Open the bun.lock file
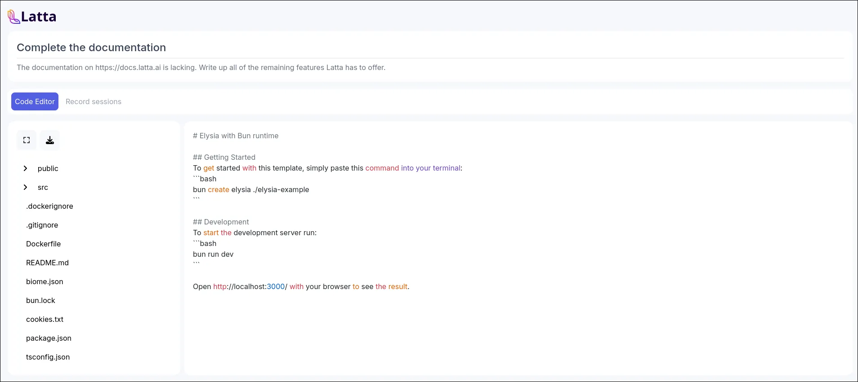The height and width of the screenshot is (382, 858). coord(40,300)
